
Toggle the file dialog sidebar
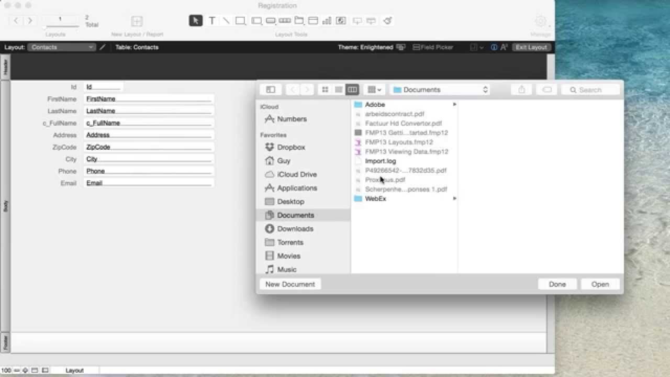pos(271,90)
